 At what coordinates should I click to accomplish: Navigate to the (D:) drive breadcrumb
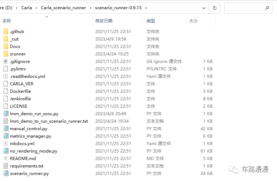(6, 8)
